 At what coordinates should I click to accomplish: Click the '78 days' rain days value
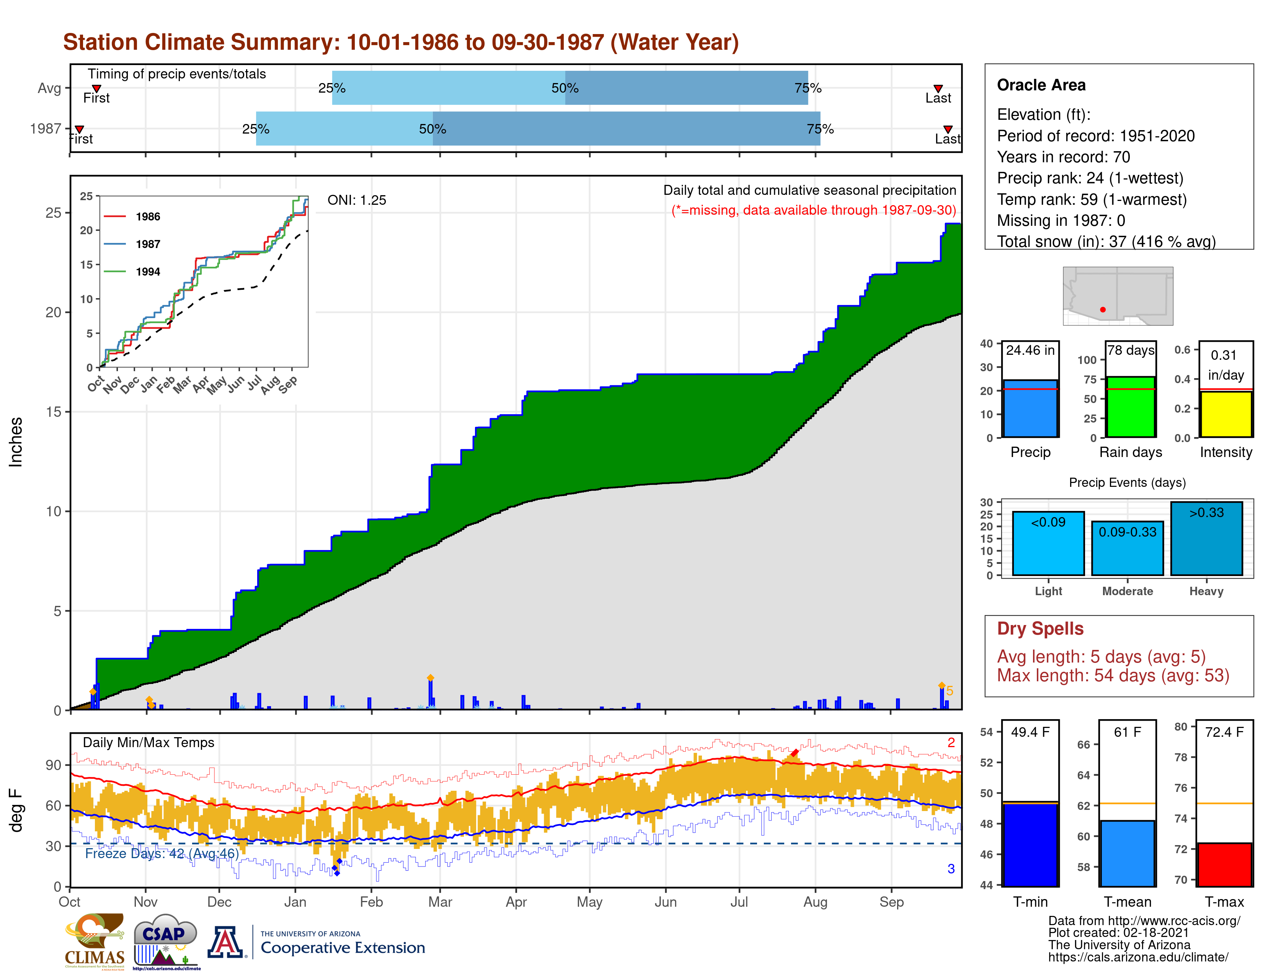1131,350
